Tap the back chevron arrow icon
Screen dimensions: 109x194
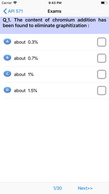[x=5, y=11]
